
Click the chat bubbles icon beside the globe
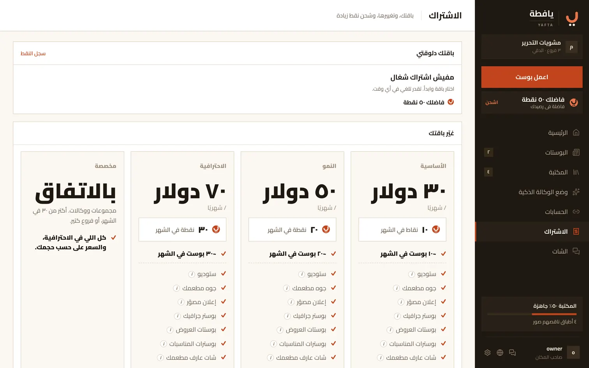(x=512, y=353)
